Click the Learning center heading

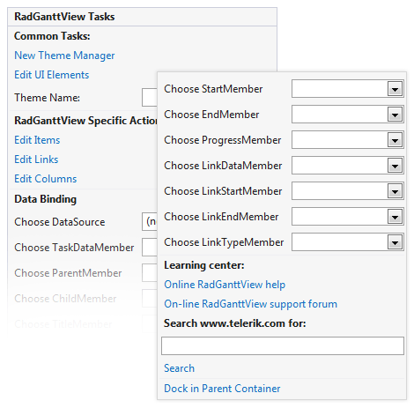204,265
